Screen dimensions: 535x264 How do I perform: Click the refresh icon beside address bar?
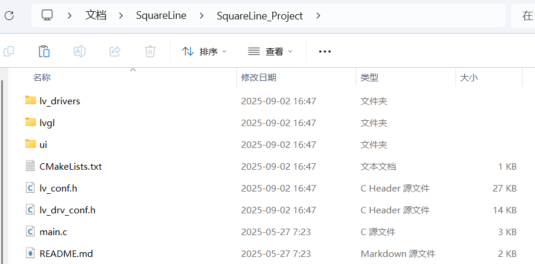coord(9,16)
